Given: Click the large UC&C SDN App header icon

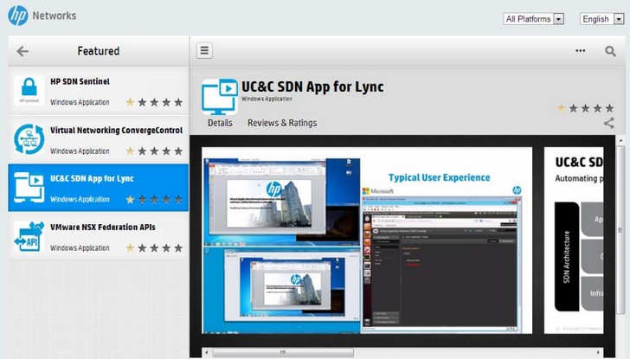Looking at the screenshot, I should (x=220, y=97).
